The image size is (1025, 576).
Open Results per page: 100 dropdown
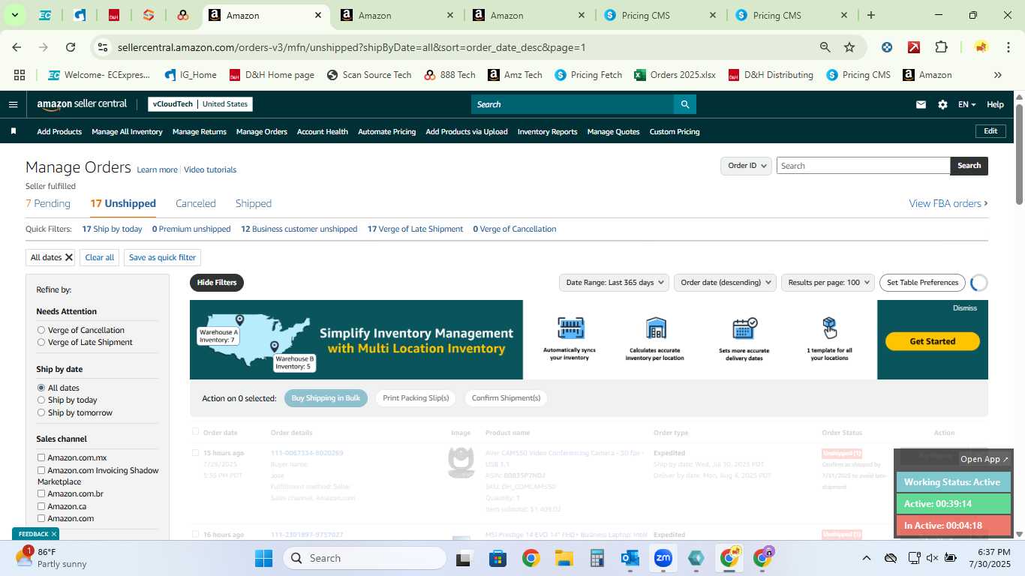828,283
